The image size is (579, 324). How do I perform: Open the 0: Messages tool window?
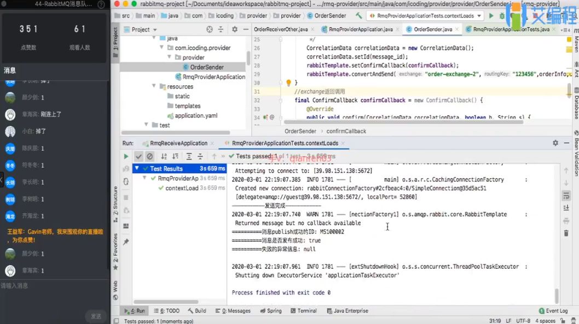(233, 311)
